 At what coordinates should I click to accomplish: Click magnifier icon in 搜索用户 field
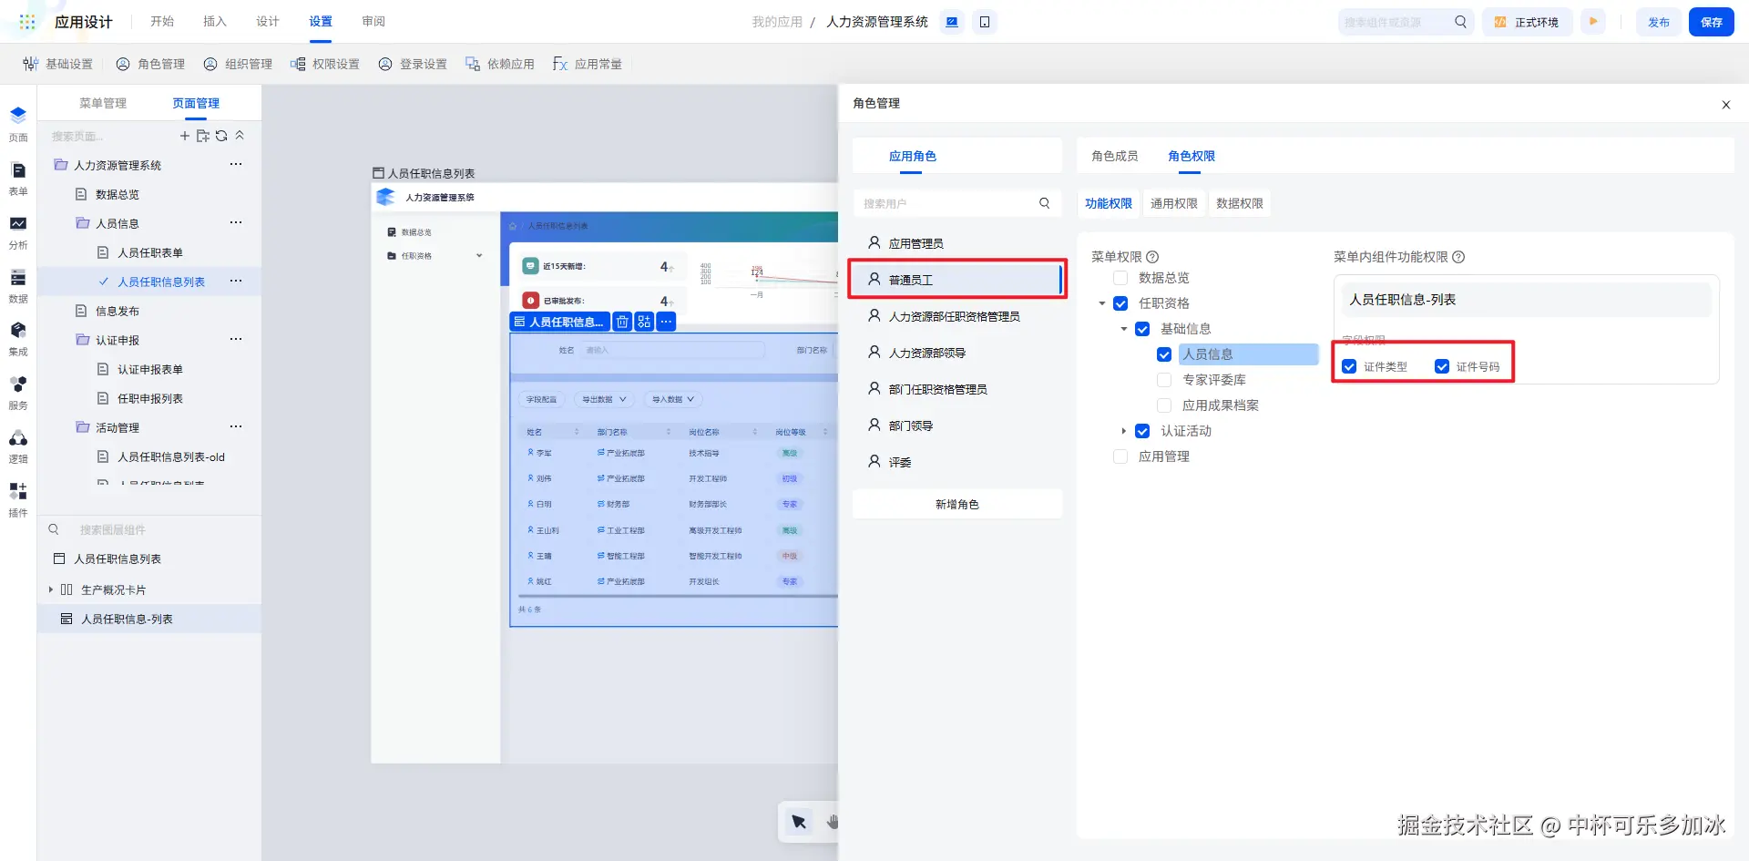(1045, 203)
